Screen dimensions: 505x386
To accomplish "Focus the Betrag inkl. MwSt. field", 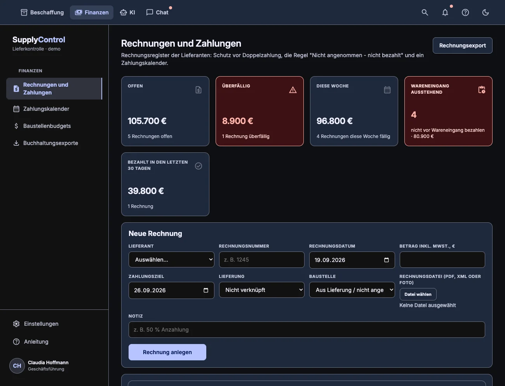I will pyautogui.click(x=442, y=260).
